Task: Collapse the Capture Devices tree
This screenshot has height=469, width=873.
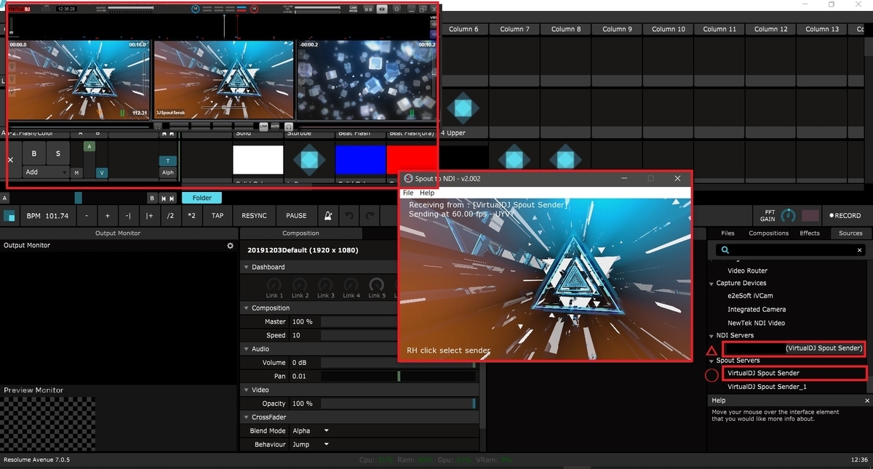Action: pyautogui.click(x=711, y=284)
